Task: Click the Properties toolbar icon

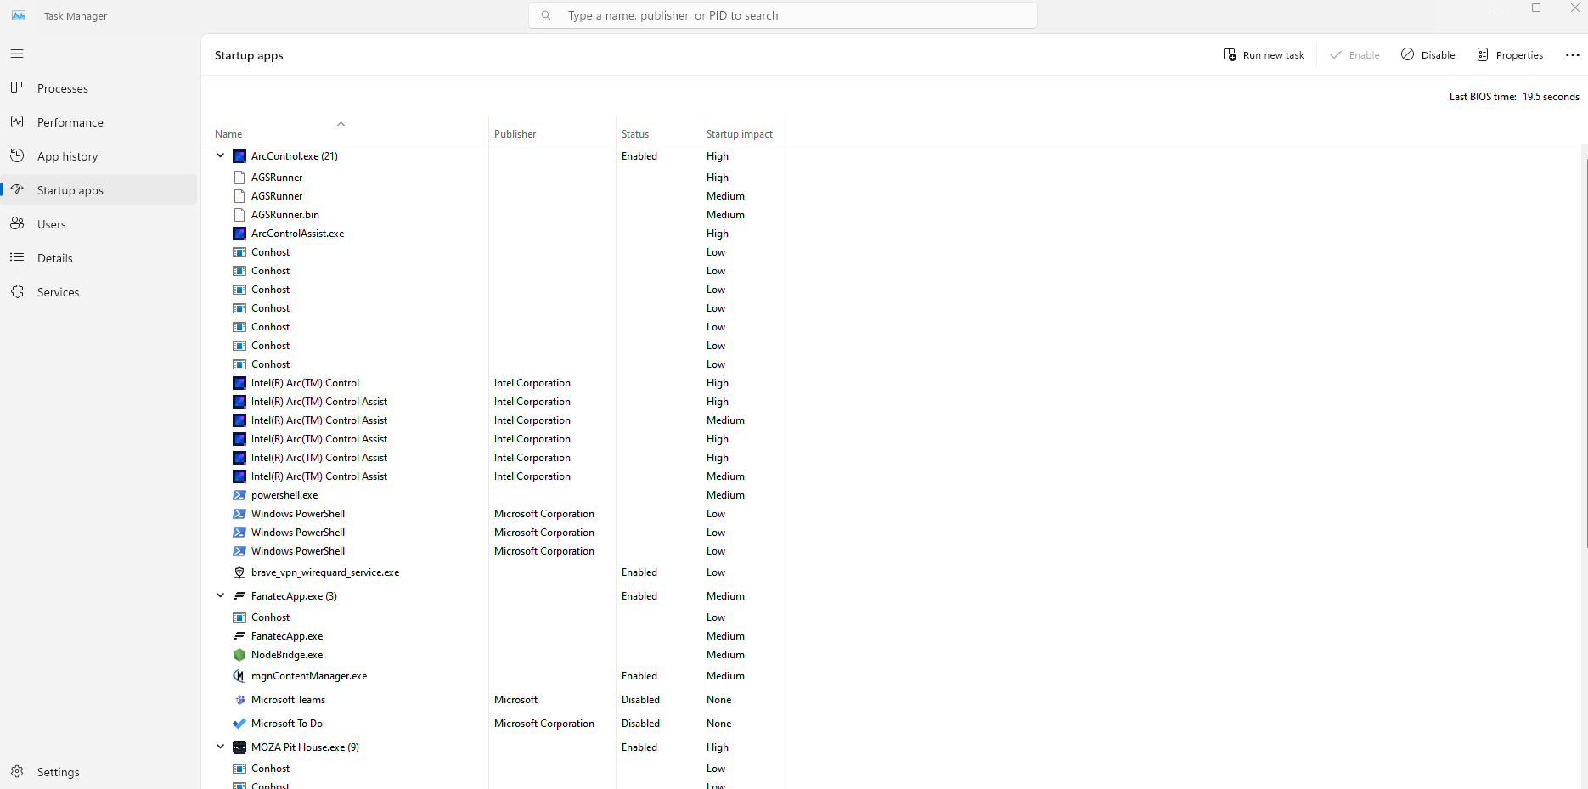Action: pos(1484,54)
